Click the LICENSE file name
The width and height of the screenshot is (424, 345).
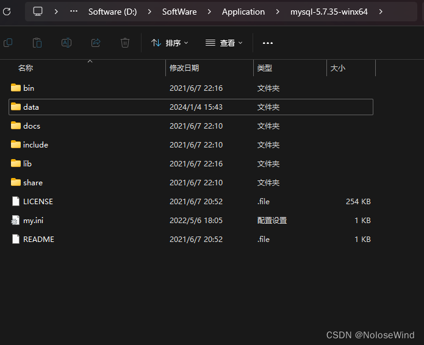tap(38, 202)
